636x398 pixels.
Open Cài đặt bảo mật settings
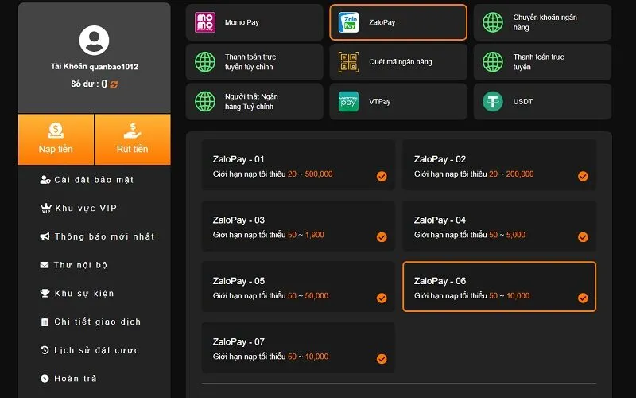(x=94, y=180)
